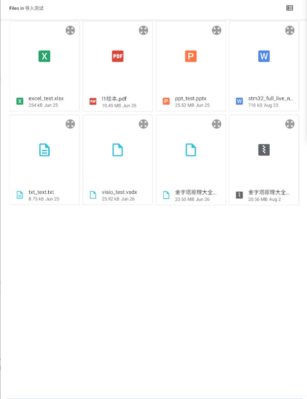Click the small Word icon beside stm32_full_live_n...
The width and height of the screenshot is (307, 399).
coord(239,101)
